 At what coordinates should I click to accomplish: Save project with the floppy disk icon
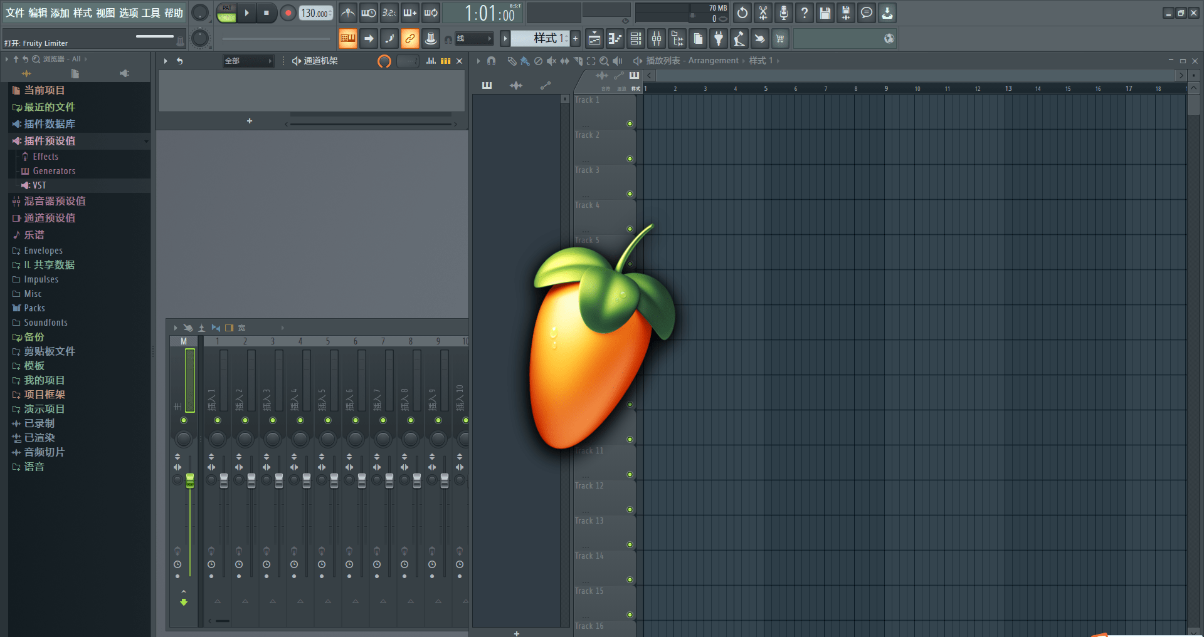825,13
